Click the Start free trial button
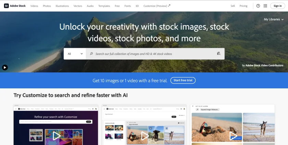Screen dimensions: 288x145 click(183, 81)
